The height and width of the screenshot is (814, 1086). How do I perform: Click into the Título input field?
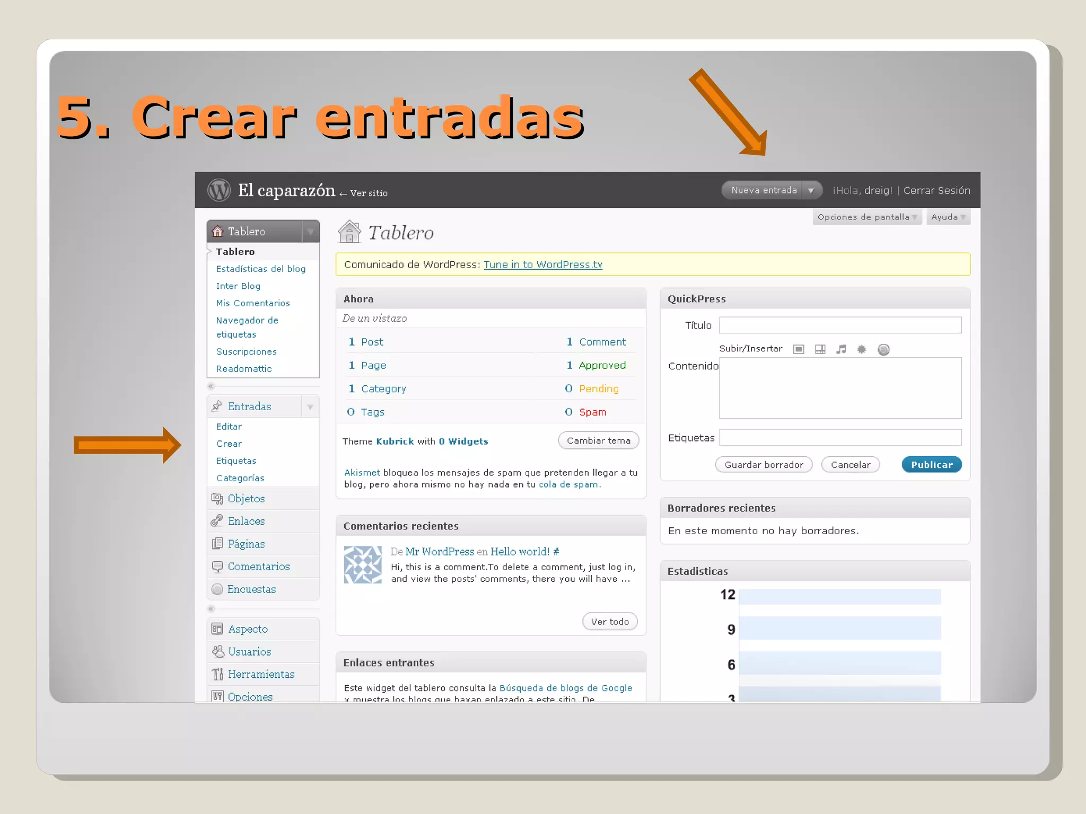pyautogui.click(x=840, y=325)
